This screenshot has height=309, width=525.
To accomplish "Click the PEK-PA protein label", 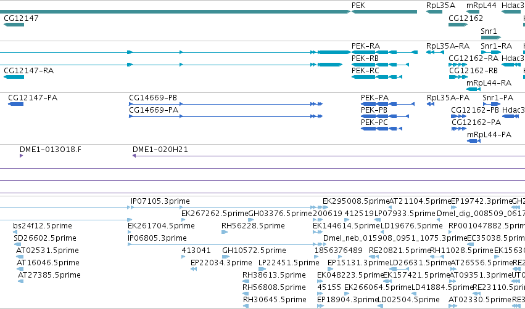I will click(x=374, y=98).
